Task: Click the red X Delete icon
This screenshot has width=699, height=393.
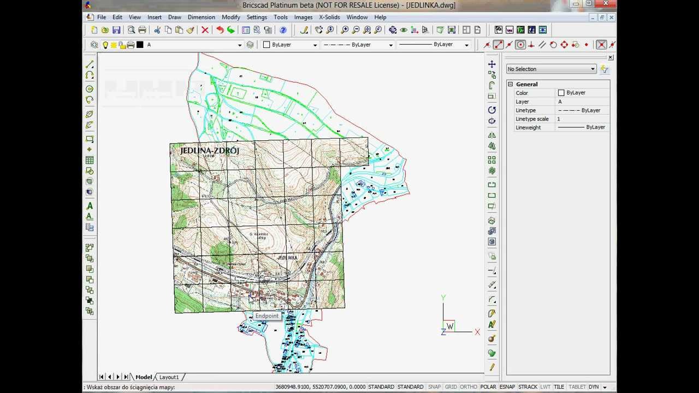Action: tap(205, 30)
